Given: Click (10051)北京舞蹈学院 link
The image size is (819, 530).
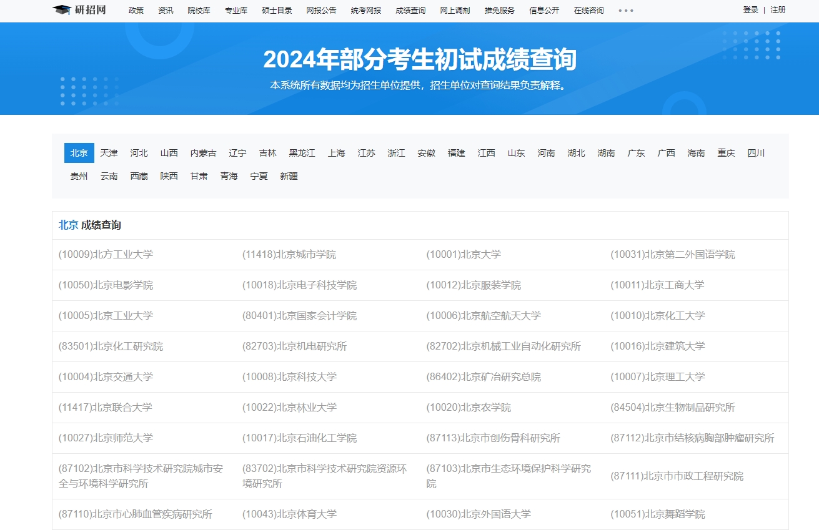Looking at the screenshot, I should click(657, 514).
